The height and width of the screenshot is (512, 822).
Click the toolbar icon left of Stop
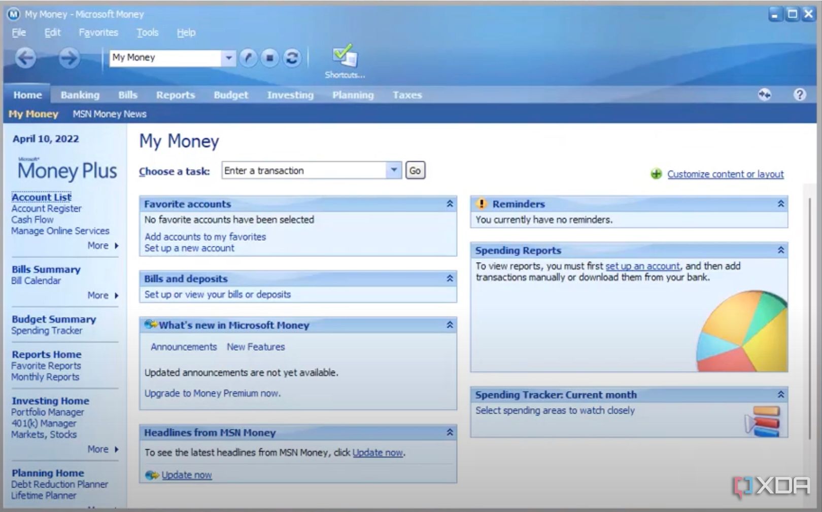(x=248, y=58)
